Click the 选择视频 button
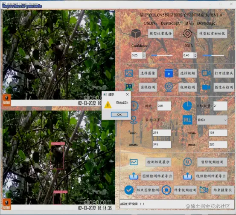Viewport: 236px width, 215px height. 187,73
